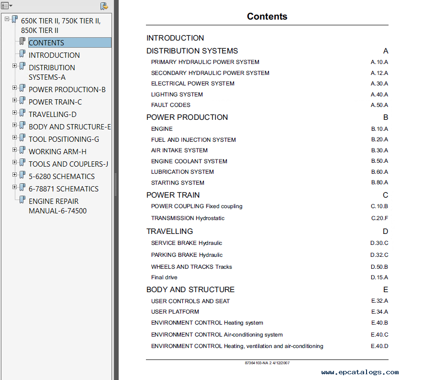Image resolution: width=423 pixels, height=380 pixels.
Task: Click ELECTRICAL POWER SYSTEM contents entry
Action: (x=193, y=84)
